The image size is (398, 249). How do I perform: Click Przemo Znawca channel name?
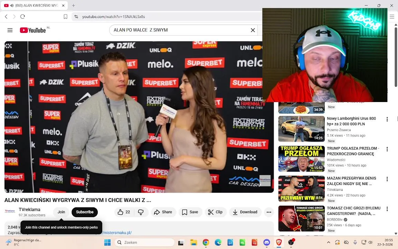pyautogui.click(x=339, y=130)
